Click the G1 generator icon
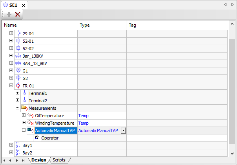 coord(18,71)
